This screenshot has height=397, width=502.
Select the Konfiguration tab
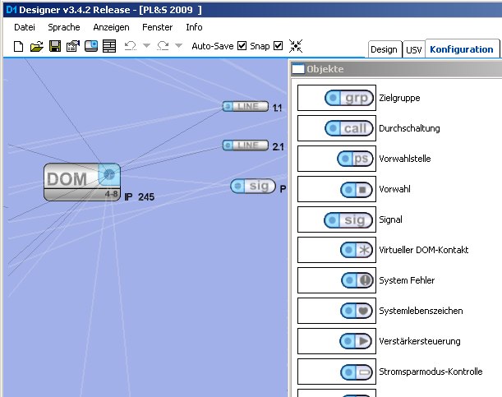[462, 49]
